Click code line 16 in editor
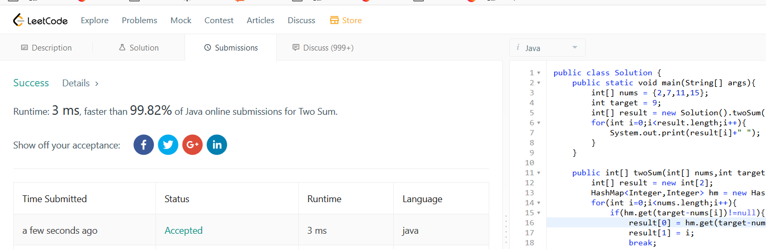Screen dimensions: 766x249 point(685,223)
